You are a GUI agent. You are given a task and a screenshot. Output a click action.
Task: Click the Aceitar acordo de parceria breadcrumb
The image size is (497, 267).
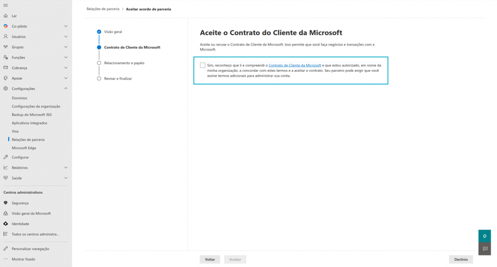[x=149, y=9]
